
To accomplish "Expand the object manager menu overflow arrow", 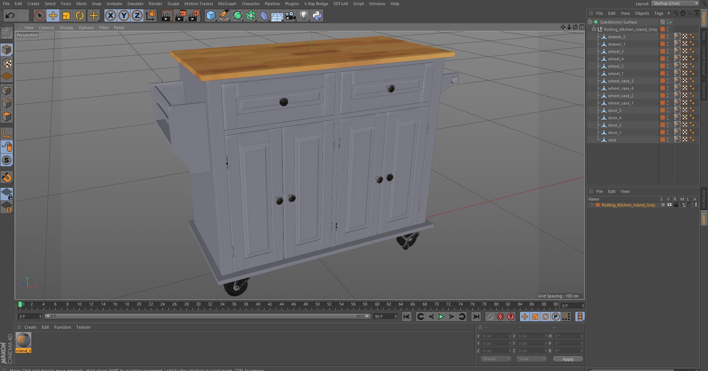I will point(669,13).
